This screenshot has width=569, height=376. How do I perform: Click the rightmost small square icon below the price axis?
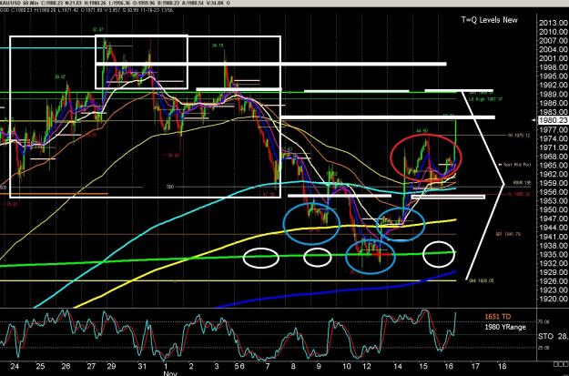pos(566,363)
